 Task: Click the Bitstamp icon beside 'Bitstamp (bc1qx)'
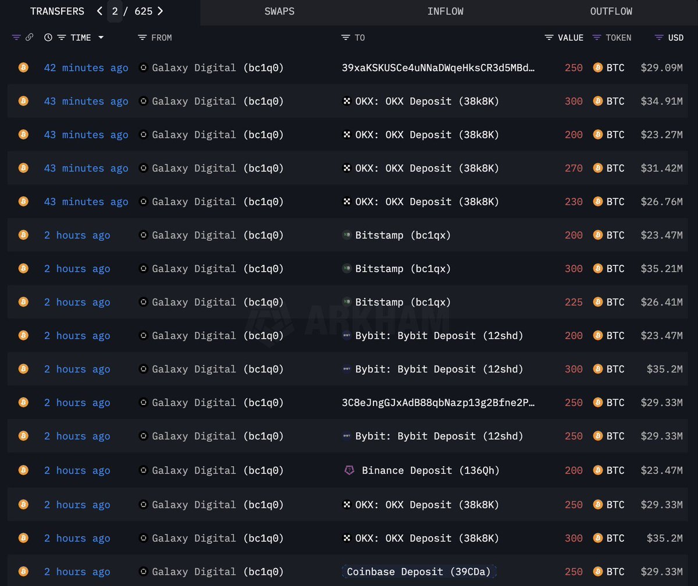[347, 235]
